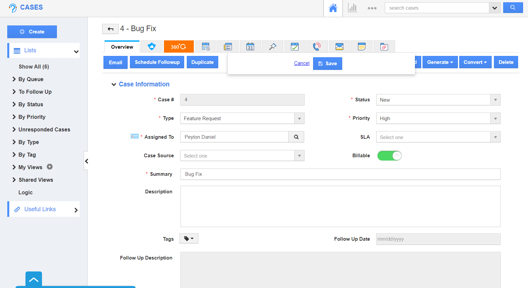The image size is (528, 288).
Task: Click the 360 degree view tab
Action: click(x=179, y=47)
